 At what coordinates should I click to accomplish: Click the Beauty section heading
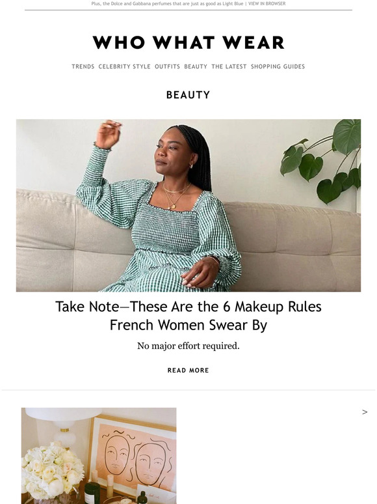pyautogui.click(x=188, y=95)
